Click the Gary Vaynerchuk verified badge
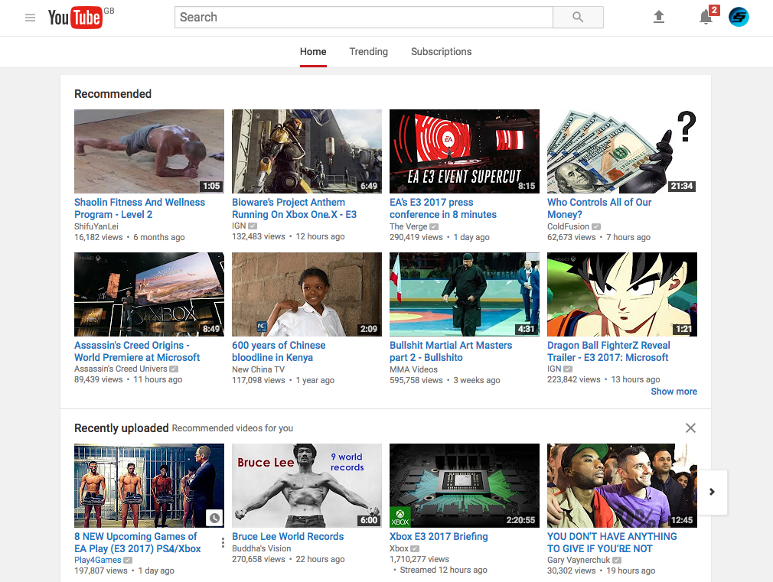773x582 pixels. pyautogui.click(x=617, y=561)
